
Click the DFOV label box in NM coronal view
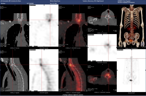tap(32, 5)
